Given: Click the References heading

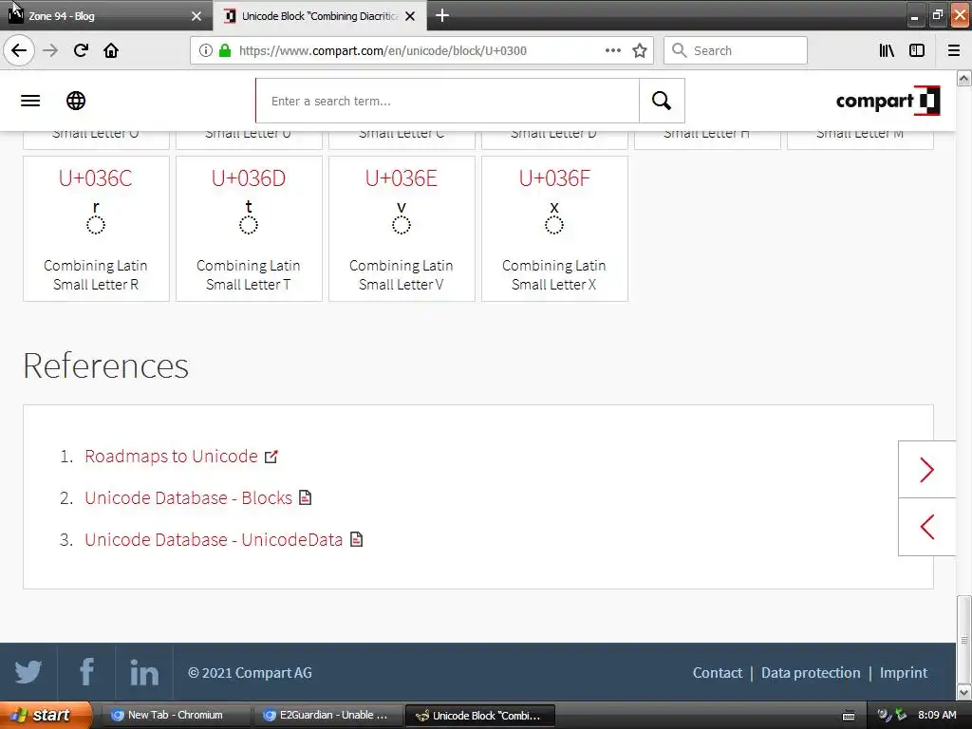Looking at the screenshot, I should (x=106, y=365).
